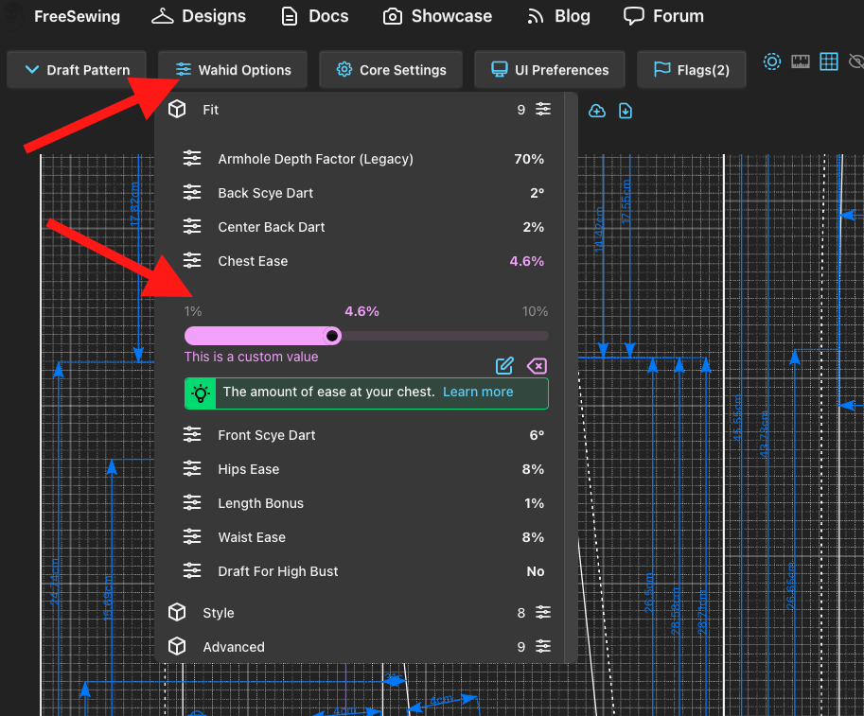Click the download file icon
This screenshot has height=716, width=864.
(626, 112)
